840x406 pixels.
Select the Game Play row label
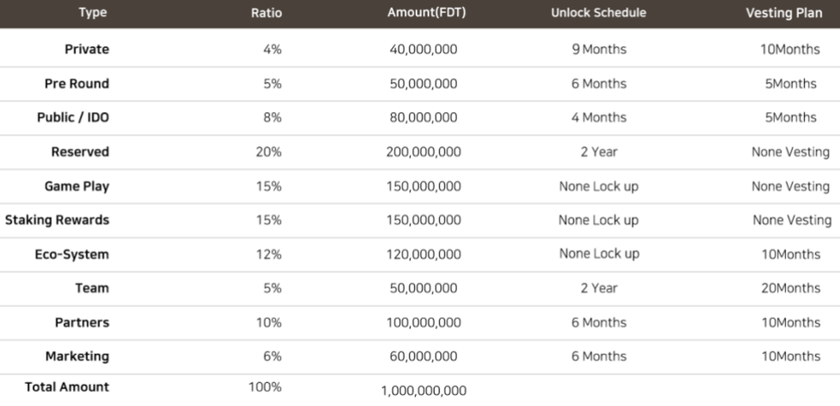tap(77, 186)
